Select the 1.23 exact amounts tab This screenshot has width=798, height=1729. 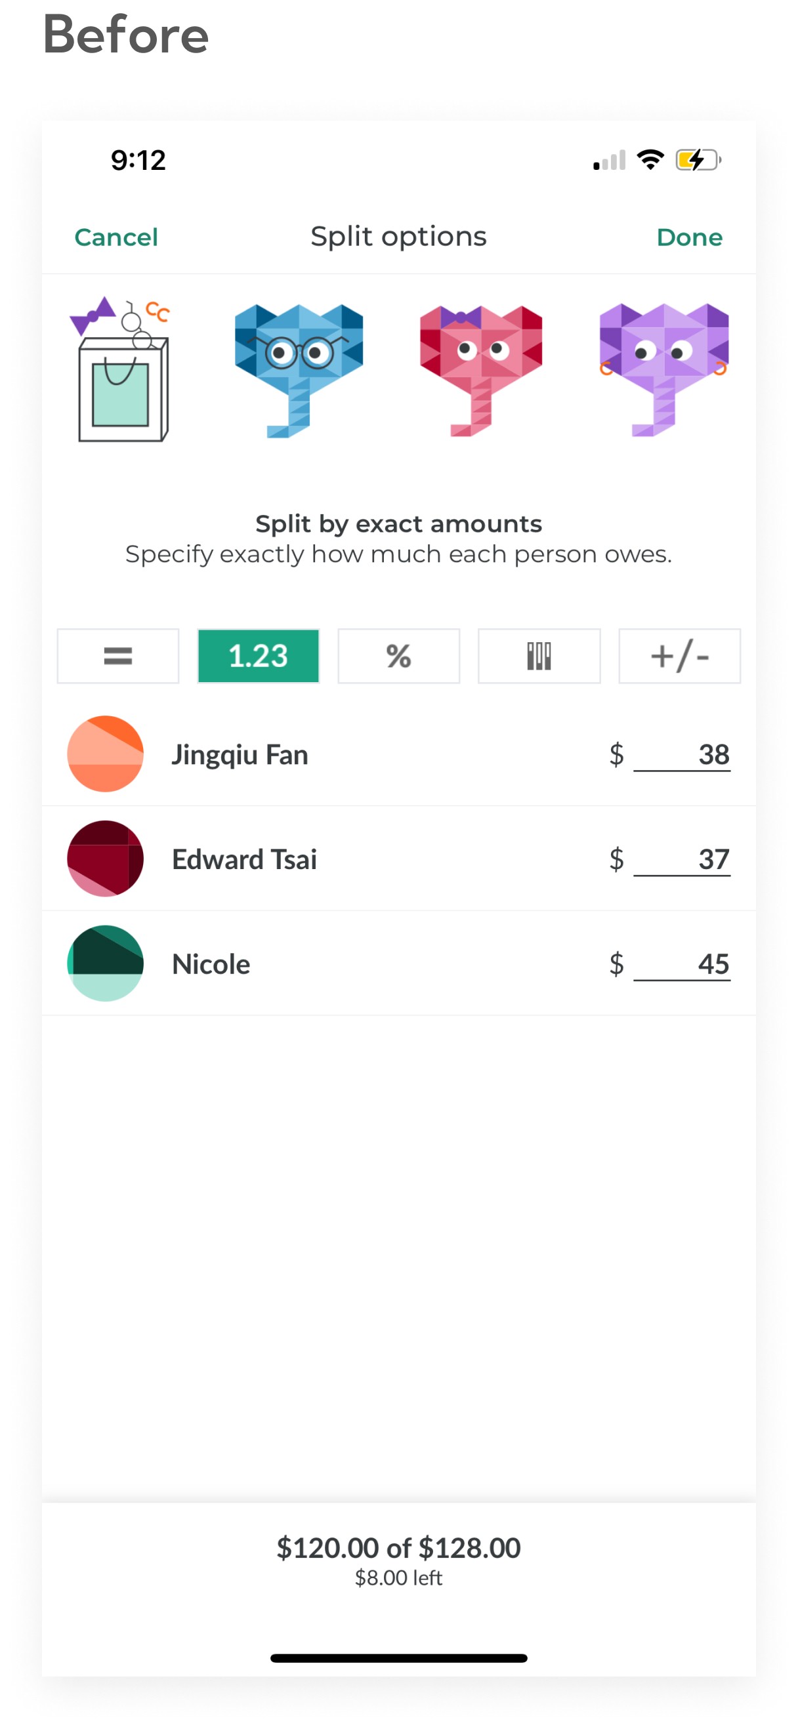tap(259, 656)
